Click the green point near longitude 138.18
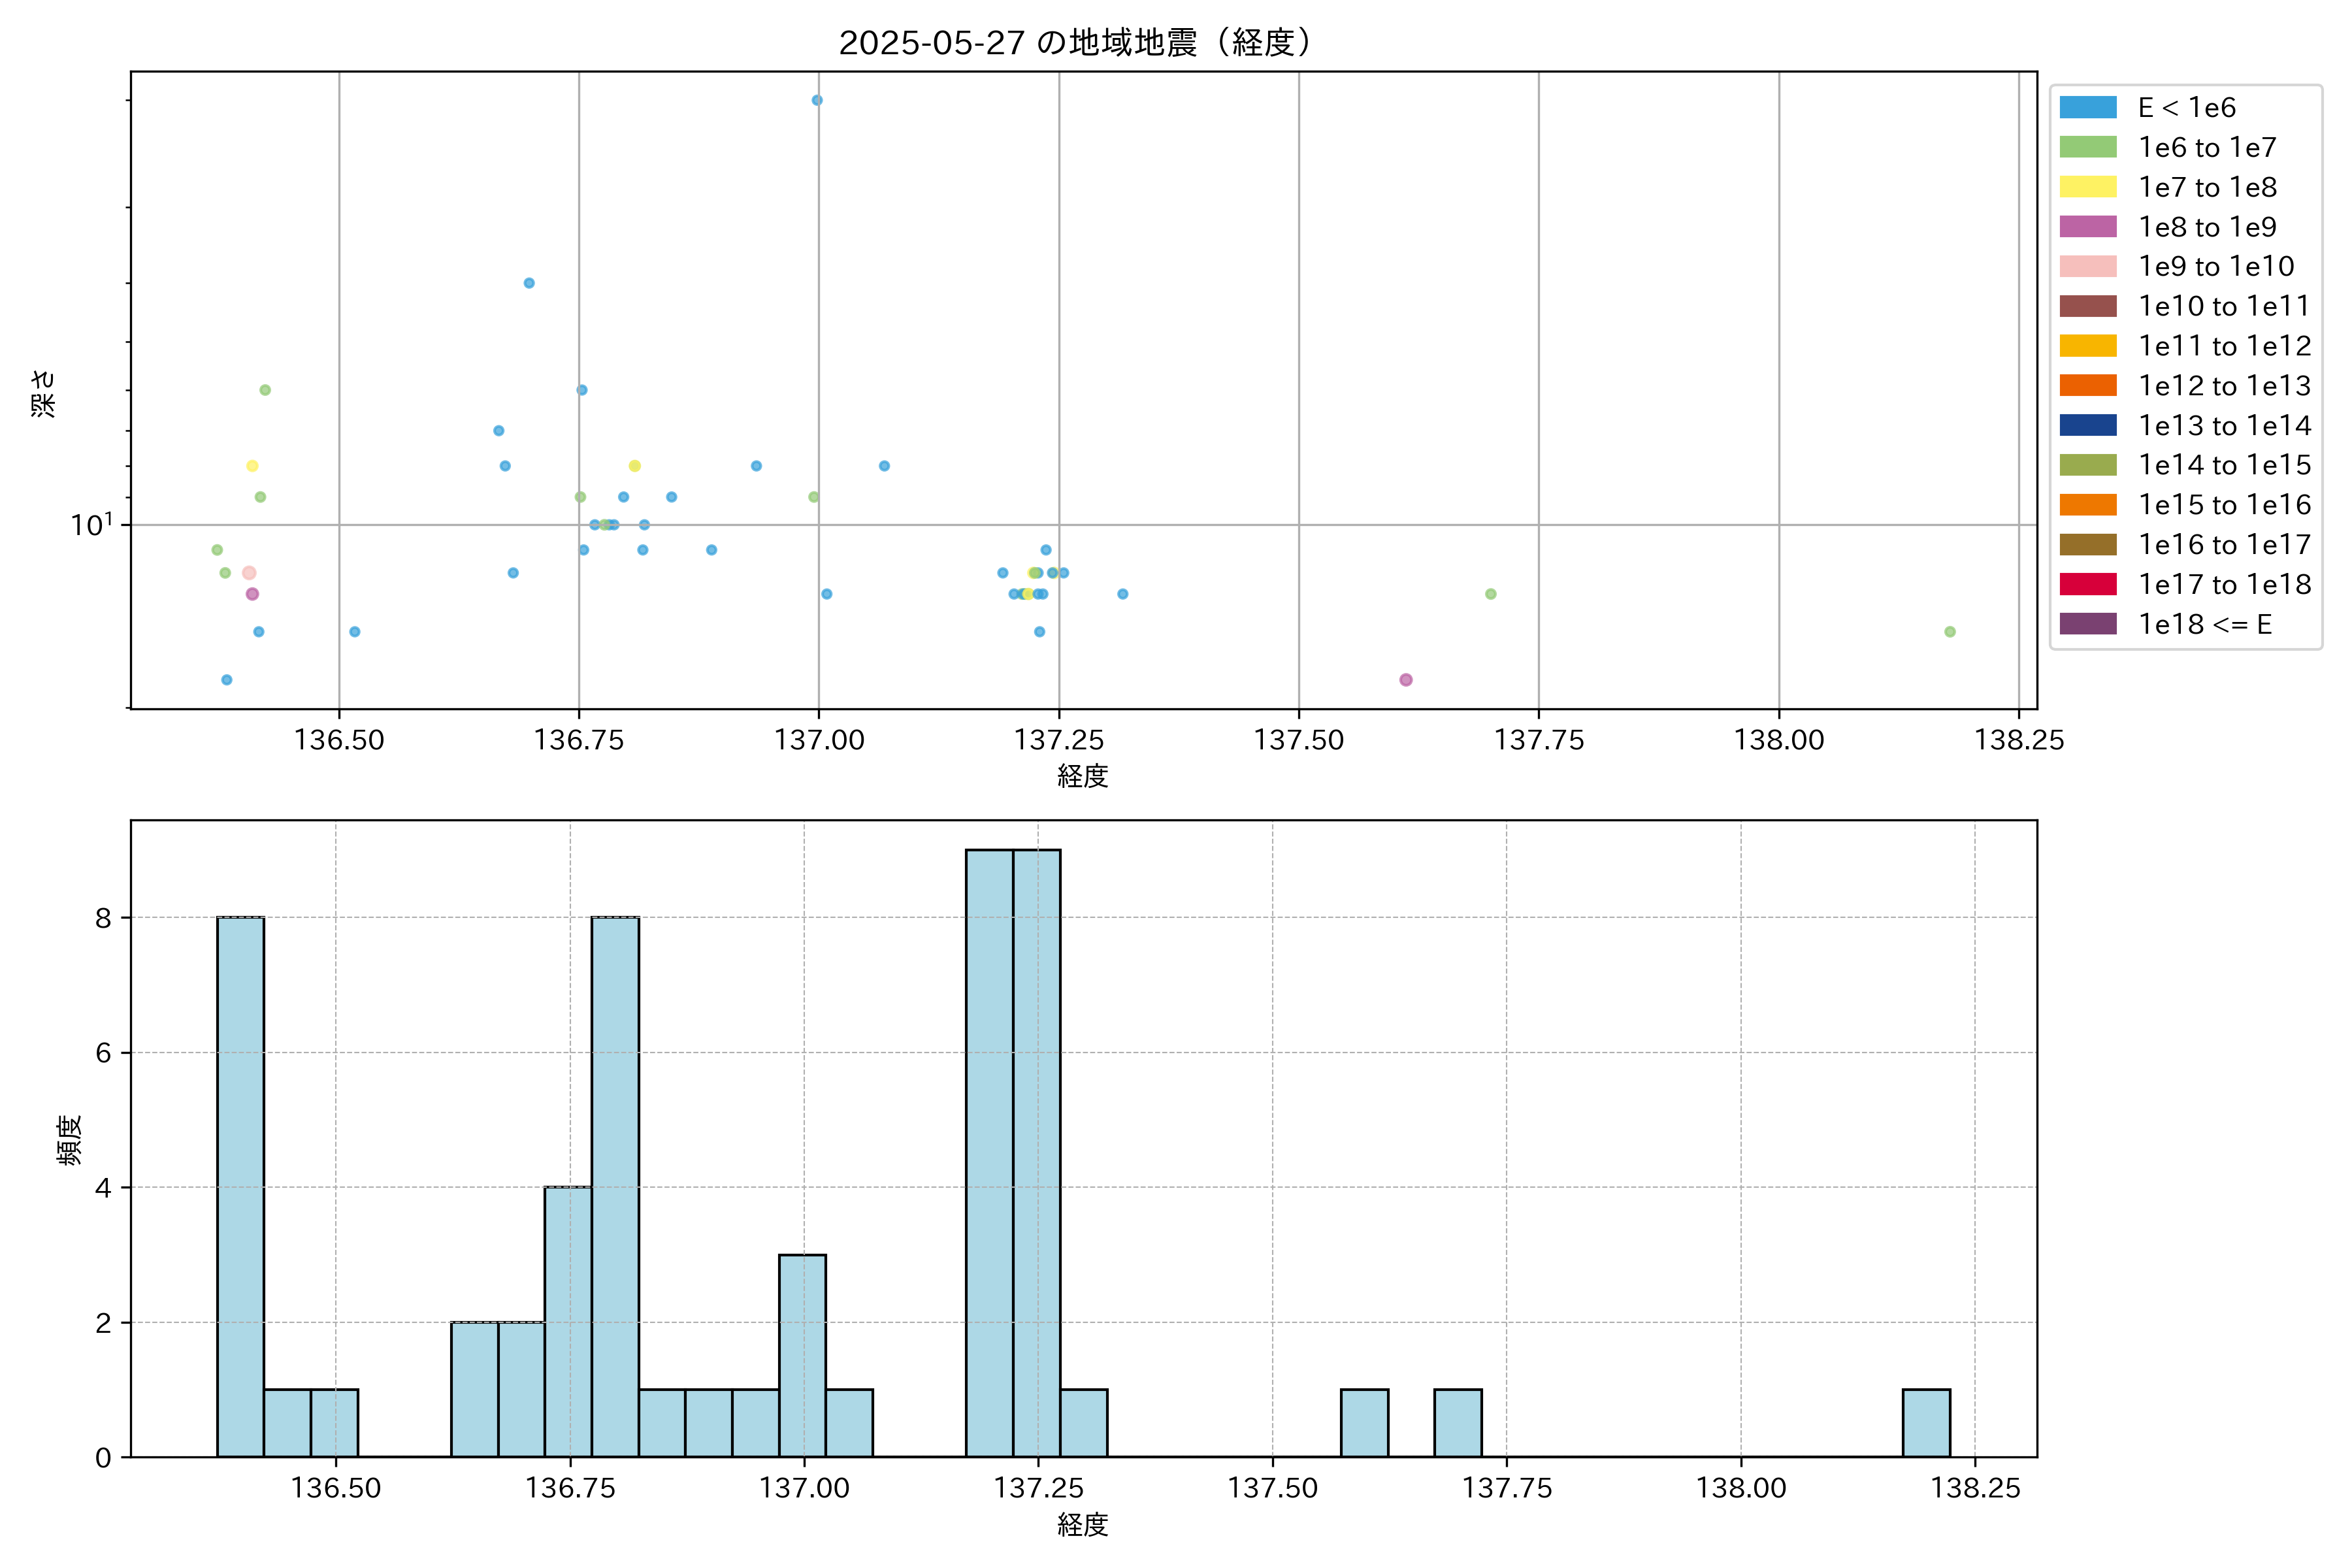Viewport: 2352px width, 1568px height. (x=1949, y=632)
